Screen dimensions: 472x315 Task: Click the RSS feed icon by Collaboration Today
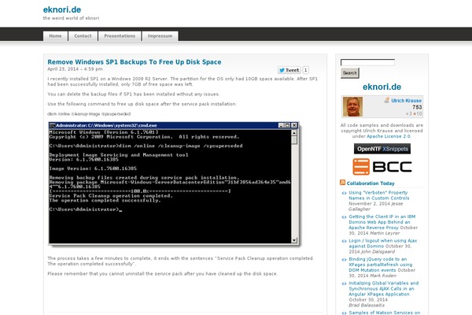(342, 183)
